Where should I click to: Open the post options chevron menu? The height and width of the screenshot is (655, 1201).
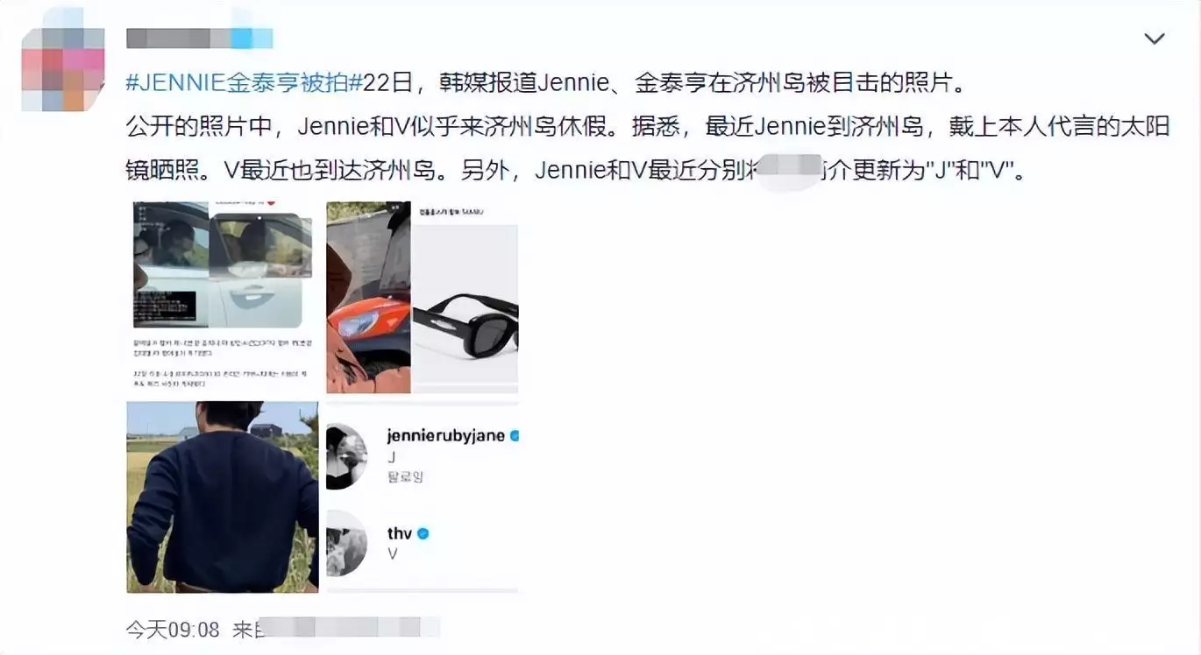coord(1155,39)
